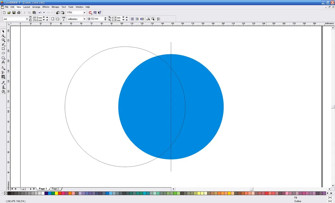Toggle Treat as Filled option

point(153,19)
